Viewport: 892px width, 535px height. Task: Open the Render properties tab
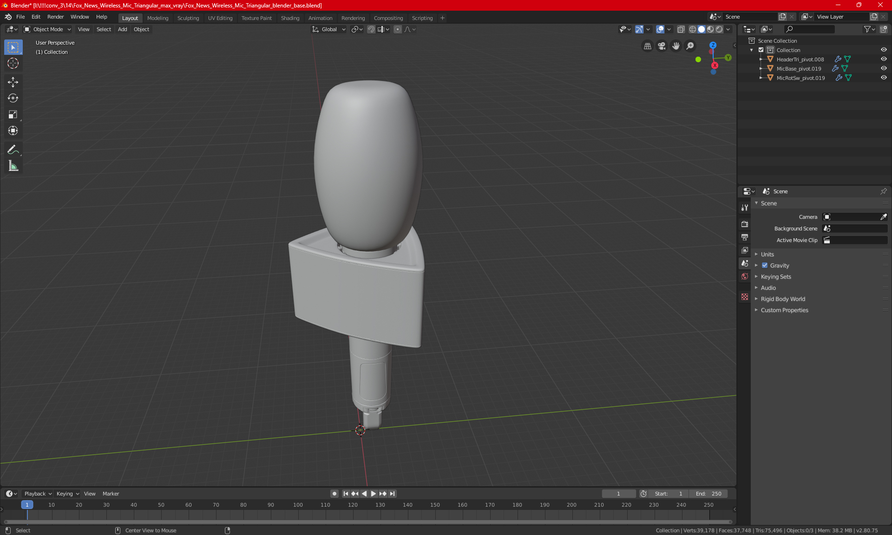click(745, 224)
